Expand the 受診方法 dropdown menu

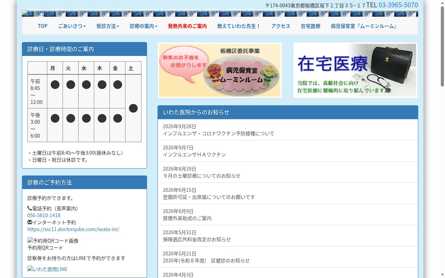[x=108, y=26]
